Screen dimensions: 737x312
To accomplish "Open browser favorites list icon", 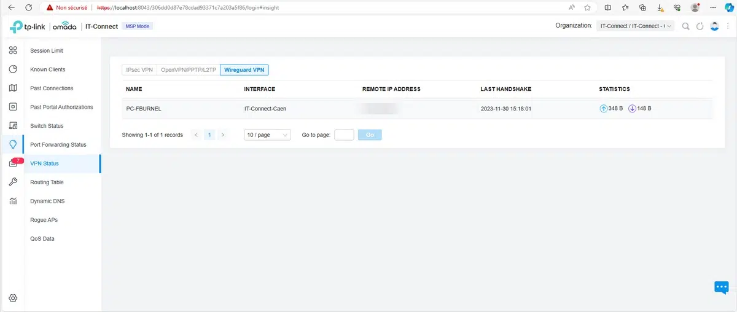I will coord(625,7).
